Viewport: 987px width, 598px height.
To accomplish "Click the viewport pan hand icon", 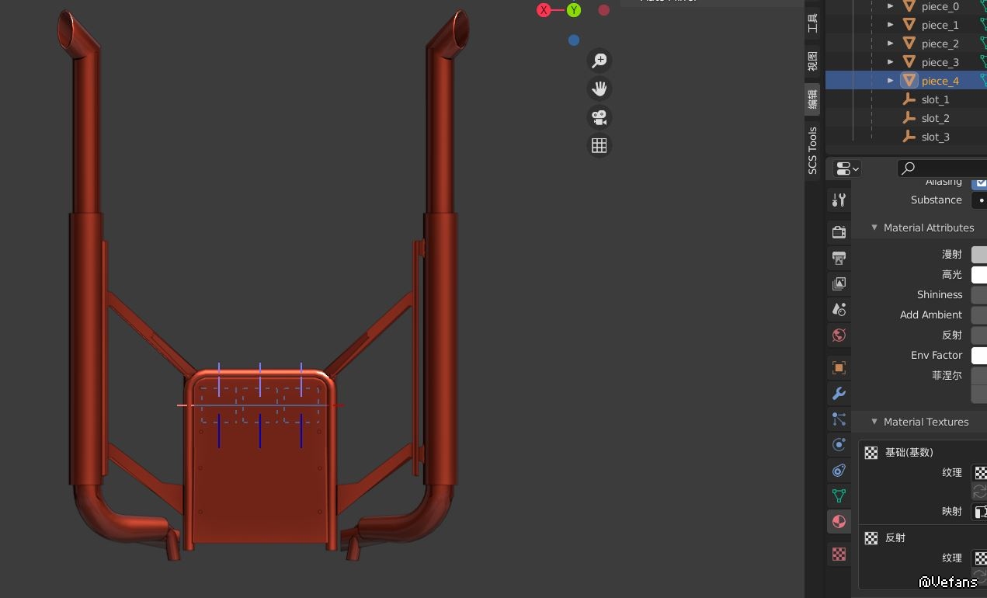I will (x=599, y=89).
